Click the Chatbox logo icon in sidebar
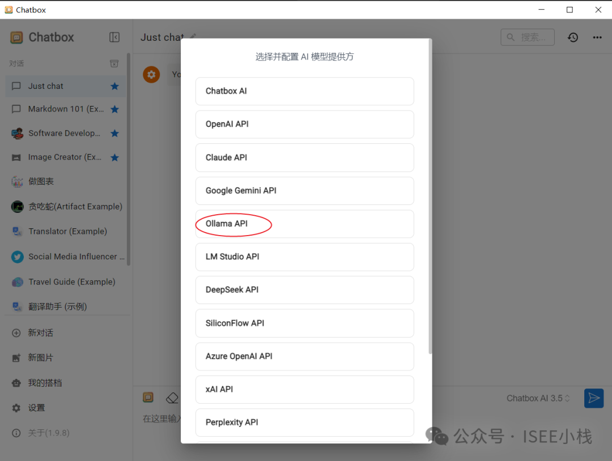612x461 pixels. (16, 37)
